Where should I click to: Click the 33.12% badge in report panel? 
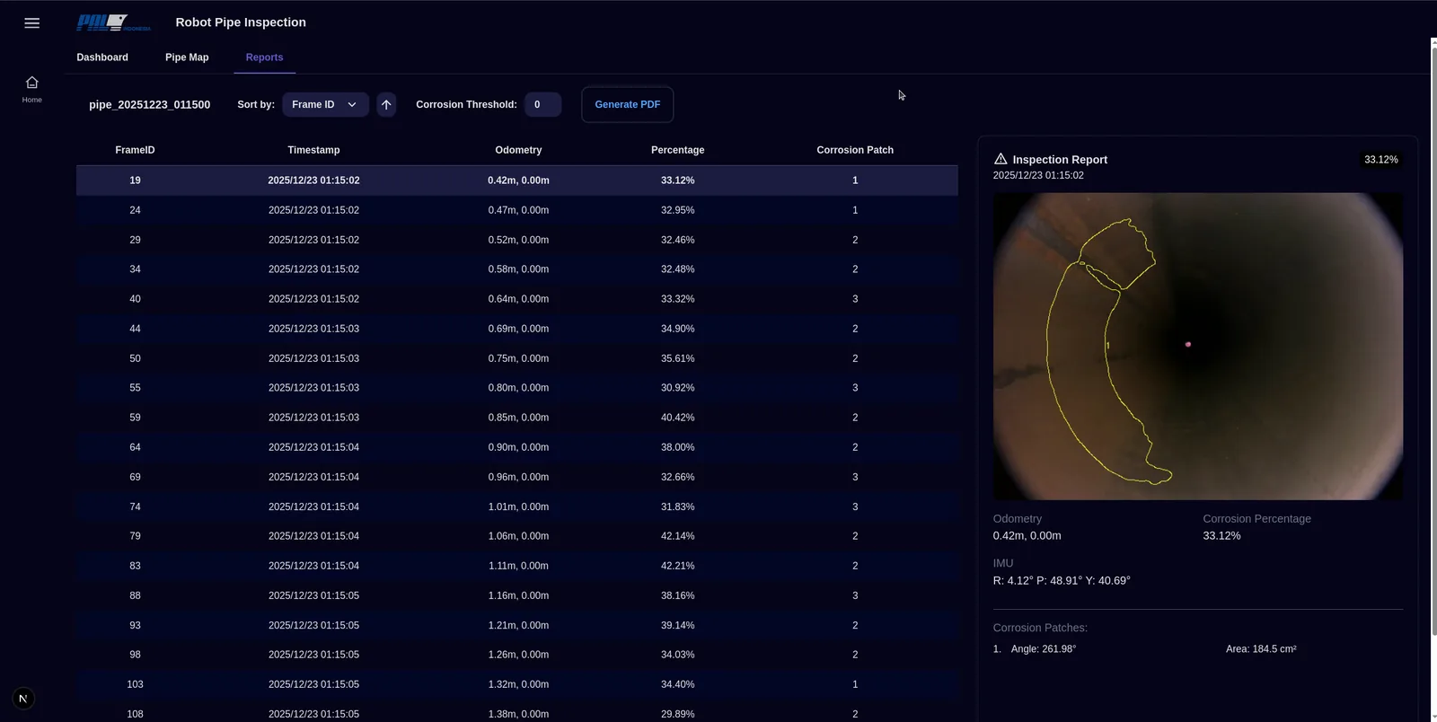point(1380,160)
